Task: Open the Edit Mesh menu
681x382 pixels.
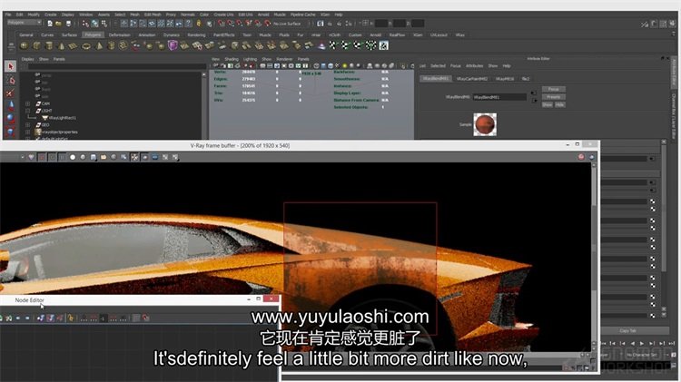Action: [x=153, y=15]
